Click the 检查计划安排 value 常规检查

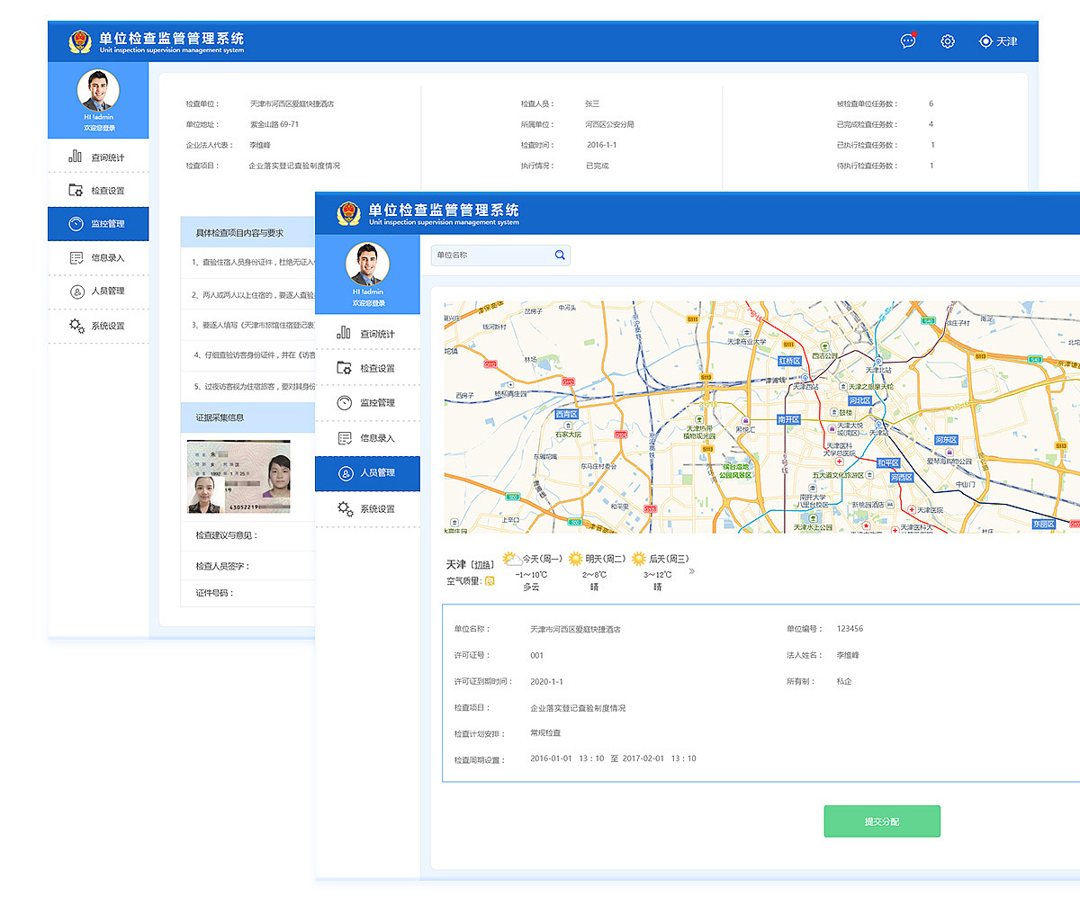tap(545, 732)
